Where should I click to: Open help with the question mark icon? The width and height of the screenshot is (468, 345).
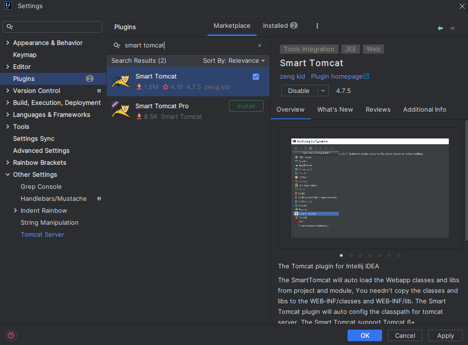11,335
